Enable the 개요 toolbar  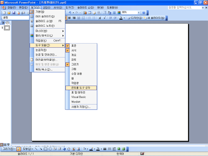(x=81, y=55)
